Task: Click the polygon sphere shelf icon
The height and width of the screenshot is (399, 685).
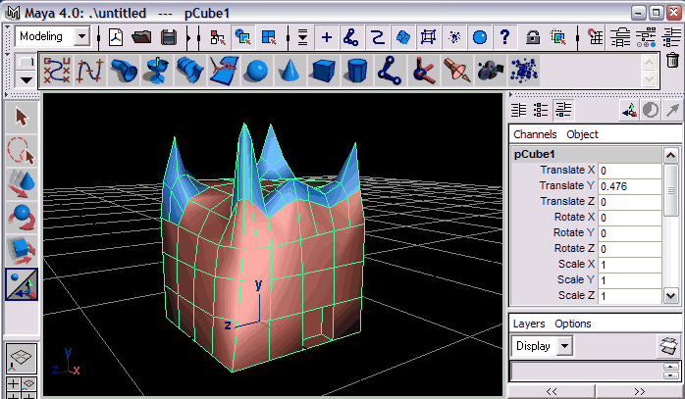Action: point(256,72)
